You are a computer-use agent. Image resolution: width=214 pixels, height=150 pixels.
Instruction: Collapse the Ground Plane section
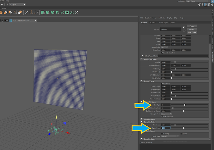(142, 81)
